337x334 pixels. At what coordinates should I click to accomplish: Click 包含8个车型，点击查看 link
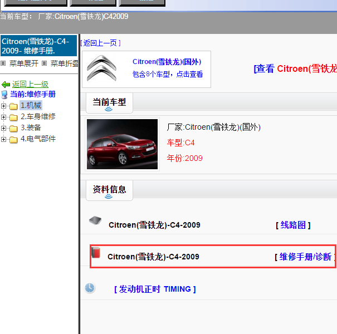coord(168,74)
